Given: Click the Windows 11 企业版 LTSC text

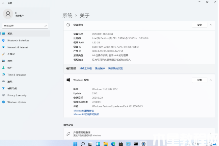Looking at the screenshot, I should tap(105, 89).
